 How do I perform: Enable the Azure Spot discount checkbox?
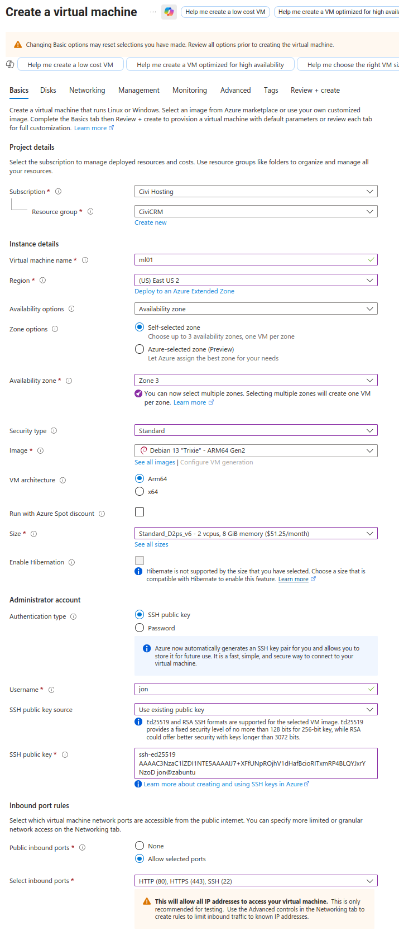pyautogui.click(x=140, y=512)
